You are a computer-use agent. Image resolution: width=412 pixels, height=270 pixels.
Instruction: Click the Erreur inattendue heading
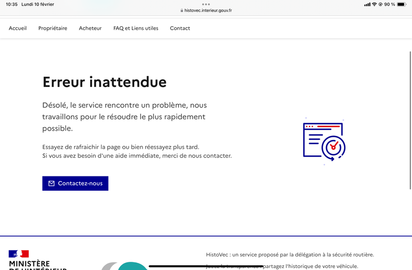[105, 82]
